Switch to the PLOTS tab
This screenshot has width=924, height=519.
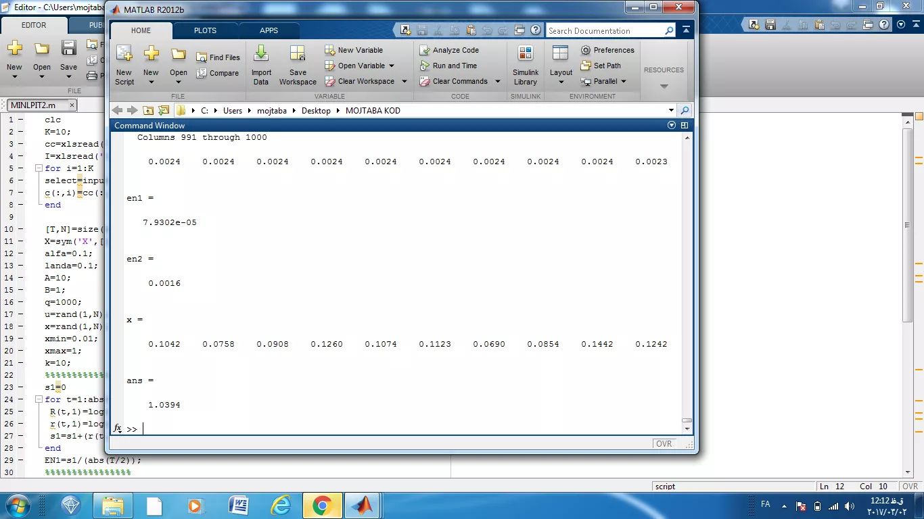(205, 30)
